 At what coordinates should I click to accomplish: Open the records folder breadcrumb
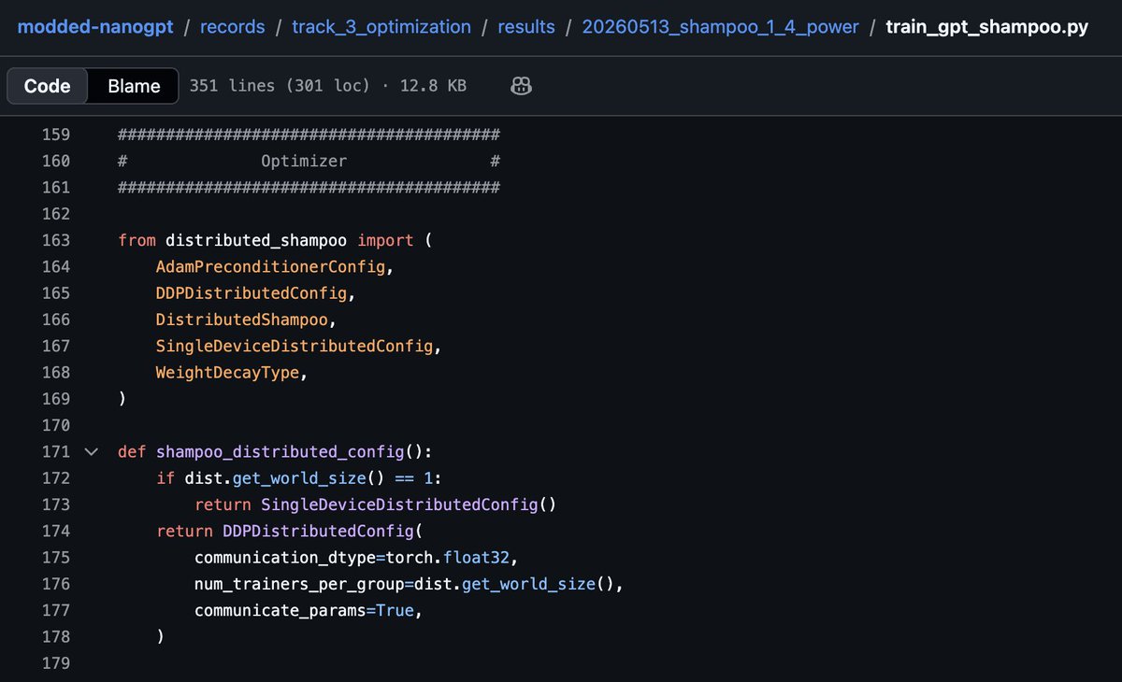click(x=231, y=26)
